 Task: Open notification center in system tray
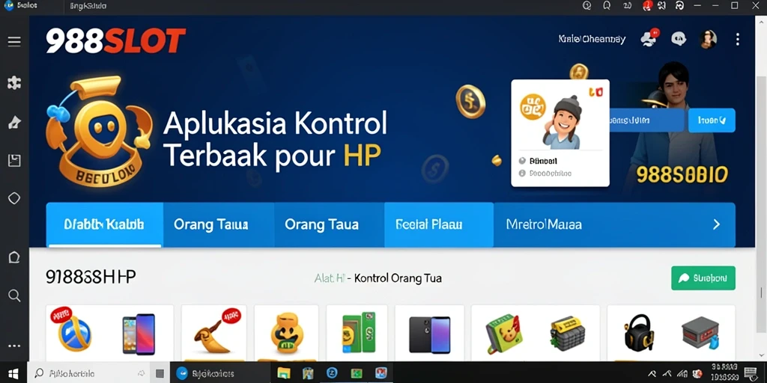point(750,373)
